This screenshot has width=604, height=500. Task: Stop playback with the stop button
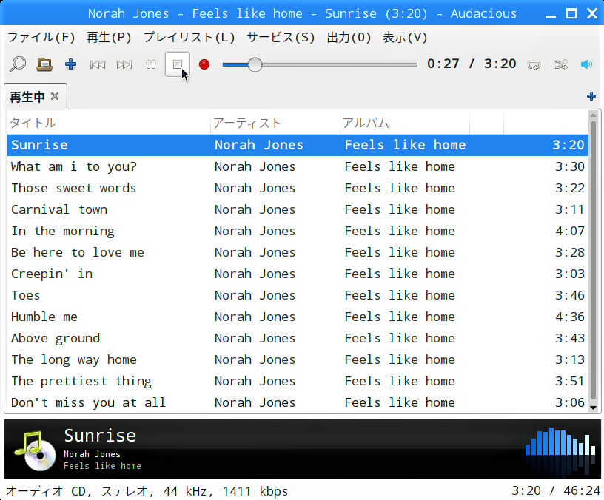(178, 64)
